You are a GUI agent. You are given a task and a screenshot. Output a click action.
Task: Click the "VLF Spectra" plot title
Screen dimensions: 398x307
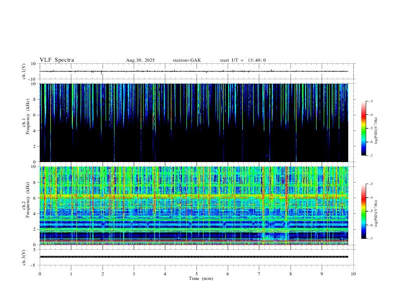pos(57,60)
